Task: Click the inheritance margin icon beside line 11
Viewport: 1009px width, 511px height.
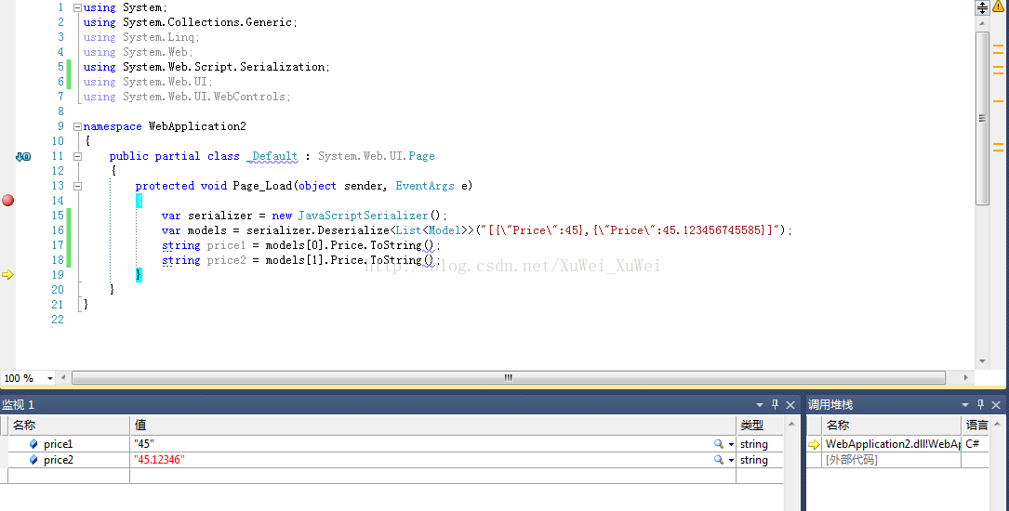Action: (x=23, y=156)
